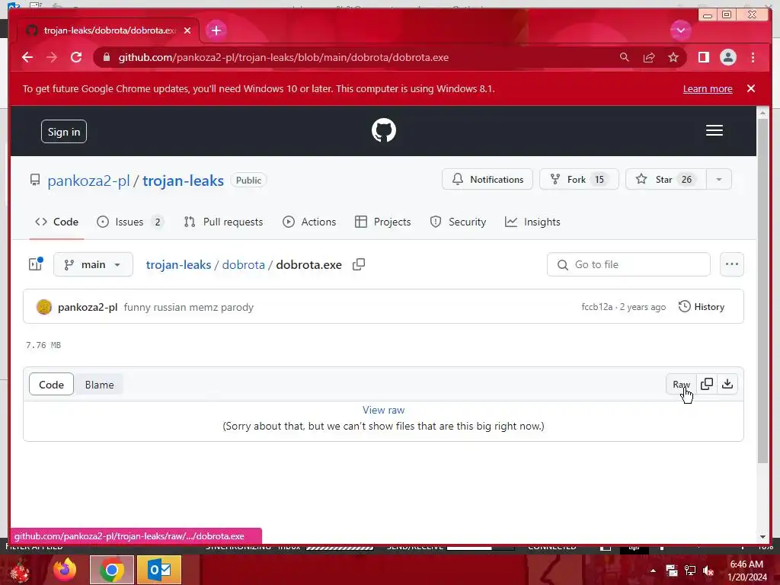Open commit message funny russian memz parody

click(x=189, y=308)
